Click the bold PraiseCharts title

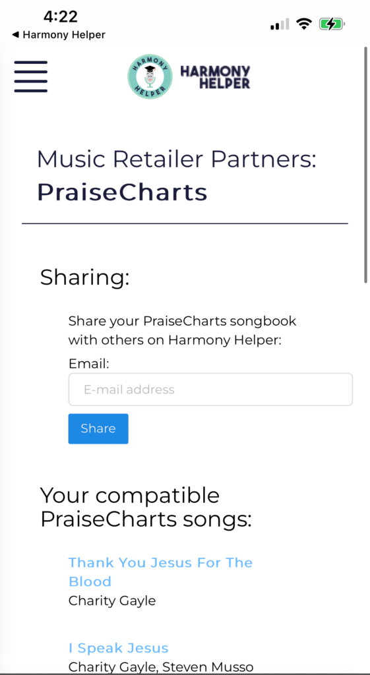click(x=122, y=192)
